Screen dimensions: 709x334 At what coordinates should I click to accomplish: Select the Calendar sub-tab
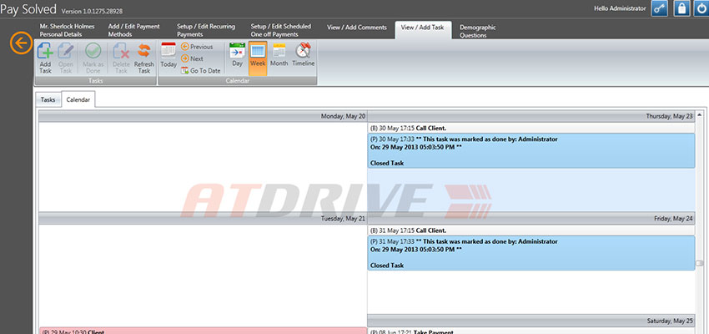(78, 99)
